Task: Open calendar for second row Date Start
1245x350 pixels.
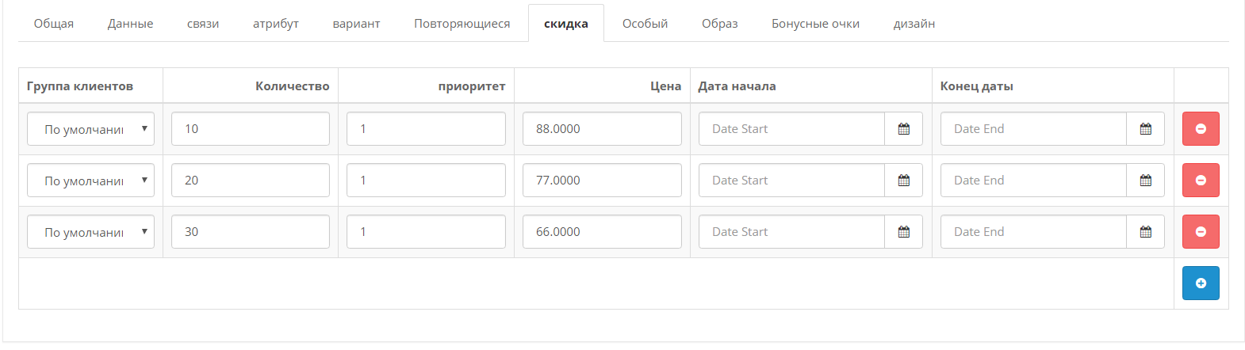Action: coord(903,181)
